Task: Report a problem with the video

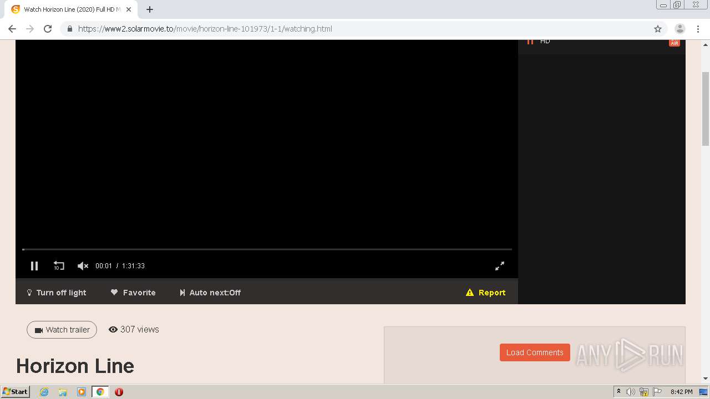Action: pyautogui.click(x=486, y=293)
